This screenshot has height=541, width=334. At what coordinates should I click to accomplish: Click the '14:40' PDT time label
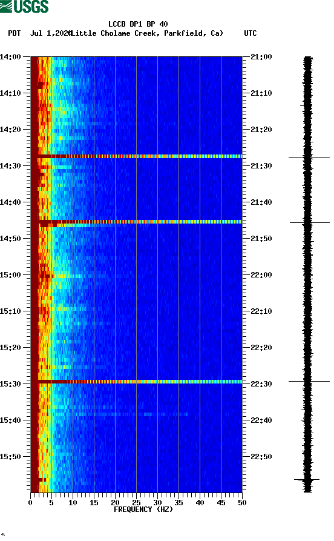pyautogui.click(x=10, y=202)
